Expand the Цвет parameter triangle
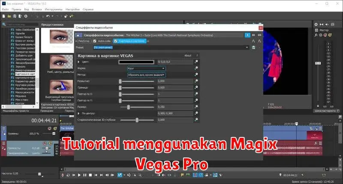This screenshot has height=184, width=343. 79,62
